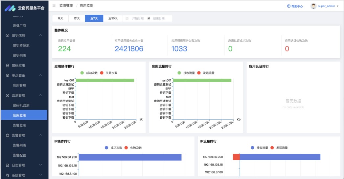The width and height of the screenshot is (344, 179).
Task: Click the 告警管理 icon in sidebar
Action: 8,135
